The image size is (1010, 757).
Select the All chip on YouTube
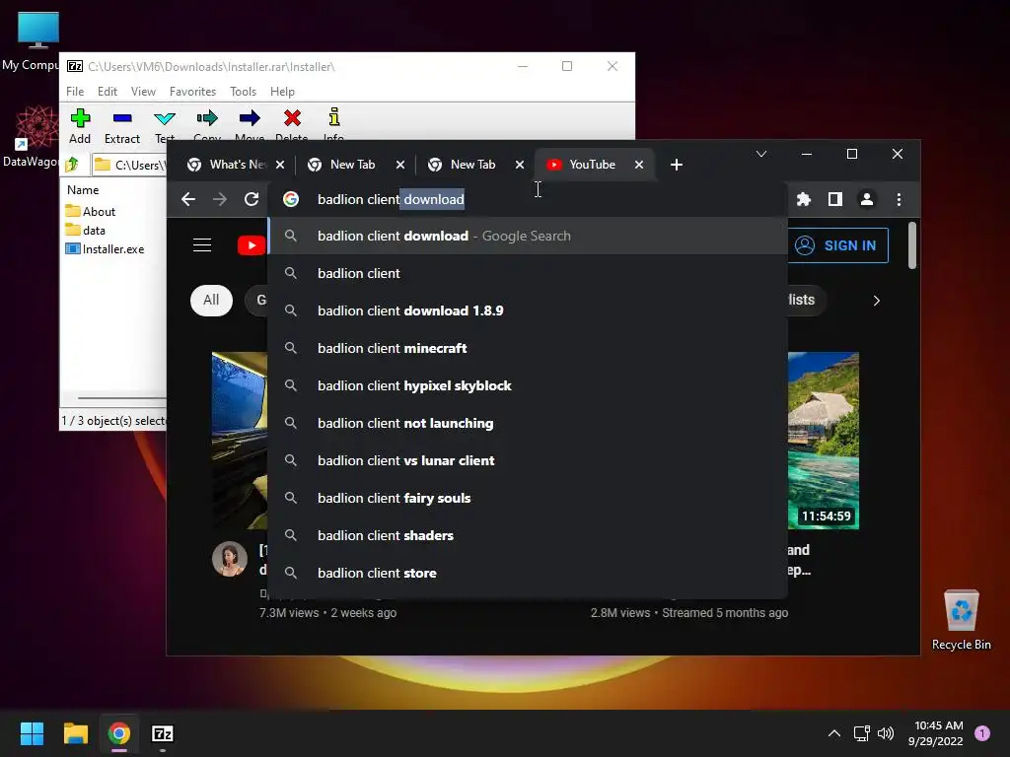pyautogui.click(x=211, y=300)
